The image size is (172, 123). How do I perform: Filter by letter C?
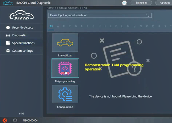click(x=70, y=26)
